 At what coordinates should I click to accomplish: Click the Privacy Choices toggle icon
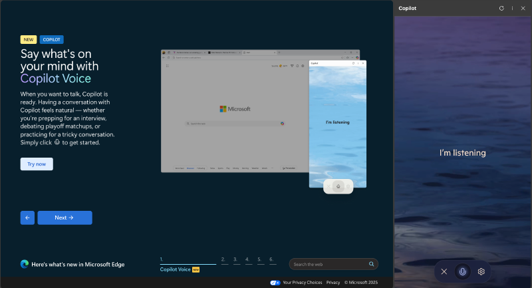pyautogui.click(x=275, y=283)
